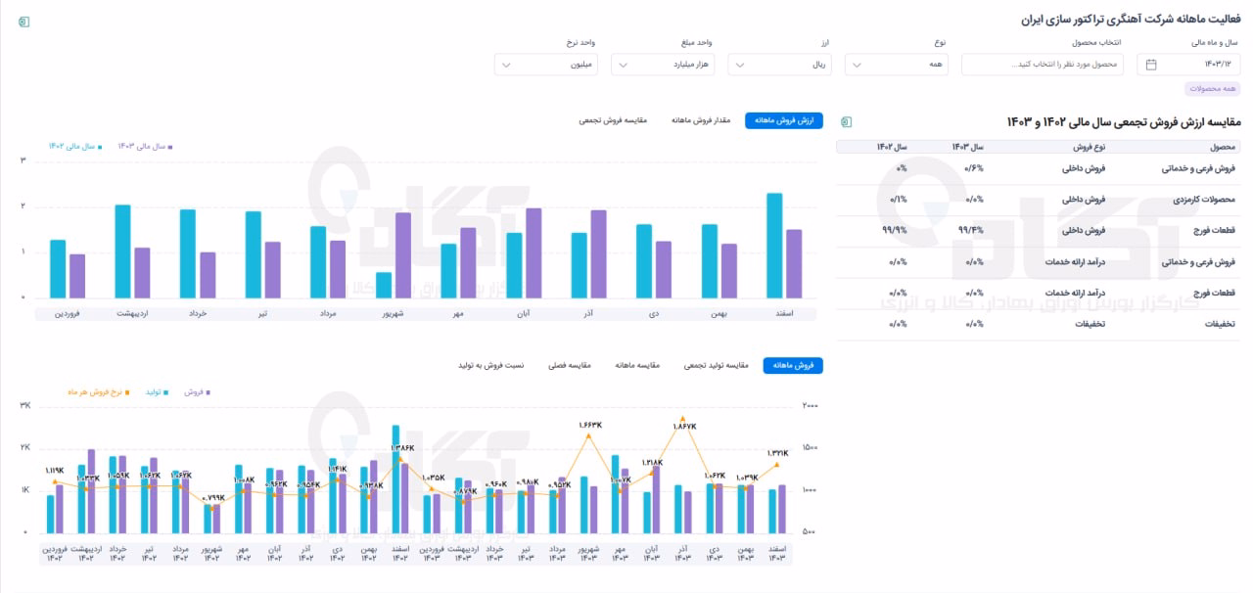Click the ۹۹/۴% value in سال ۱۴۰۳ column

[973, 231]
